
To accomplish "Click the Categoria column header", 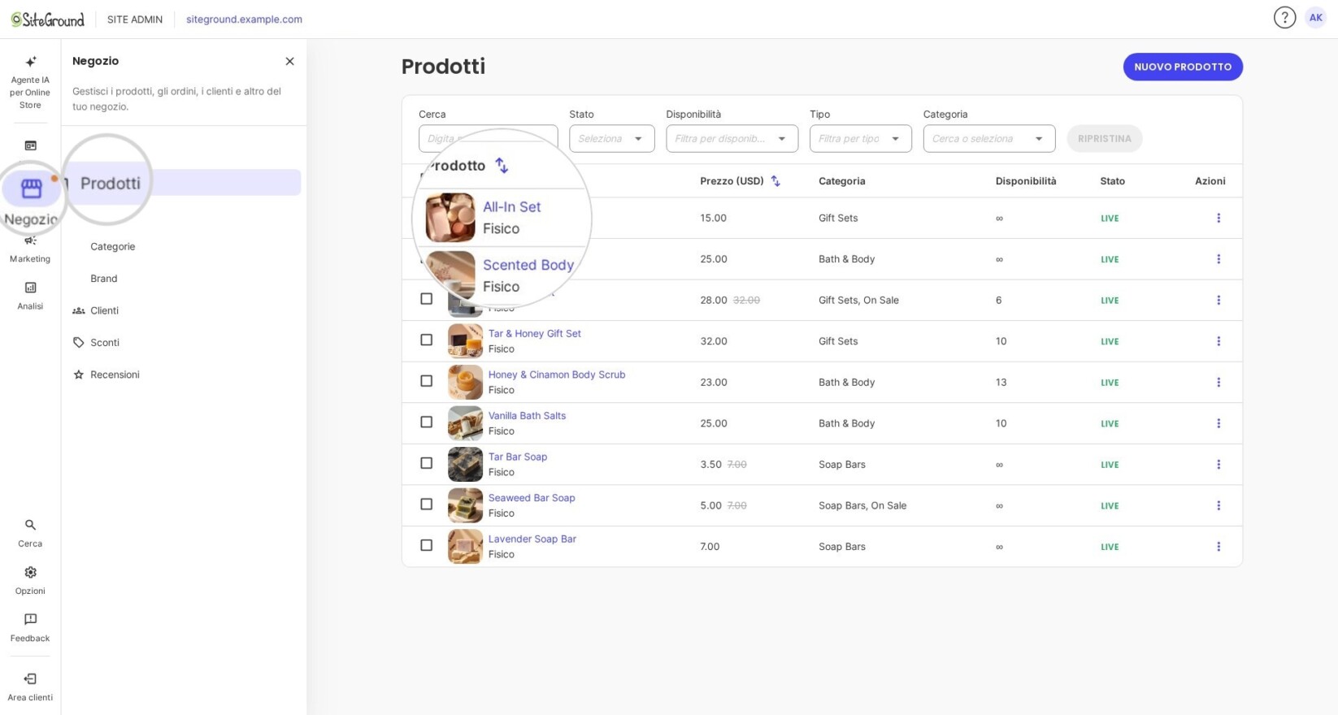I will pos(841,181).
